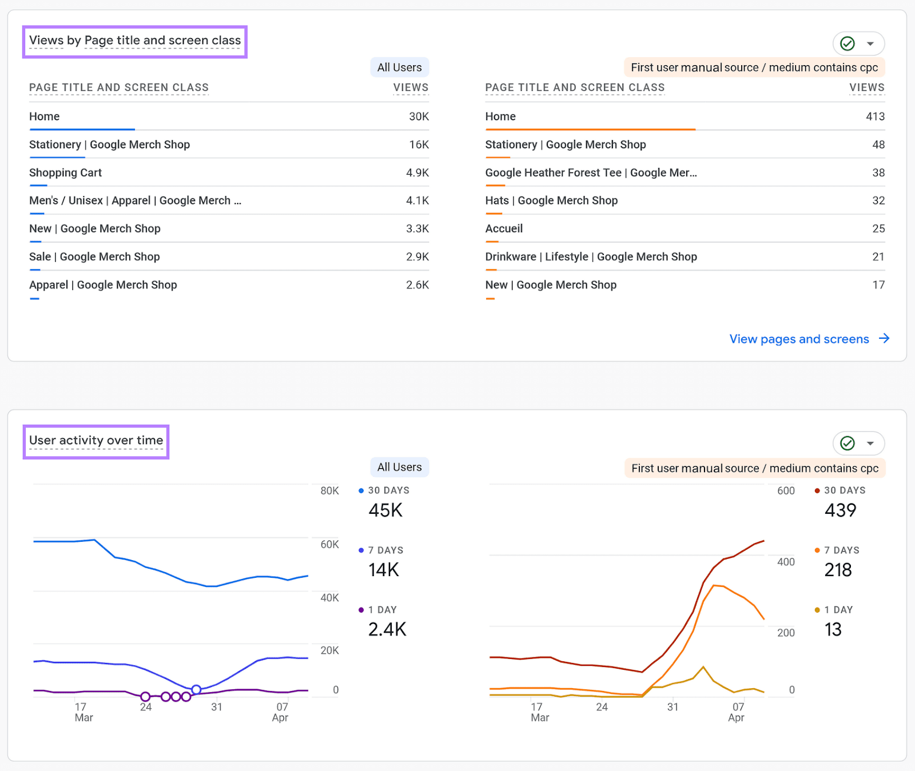Click blue 30 DAYS legend dot for All Users
The image size is (915, 771).
pyautogui.click(x=361, y=490)
